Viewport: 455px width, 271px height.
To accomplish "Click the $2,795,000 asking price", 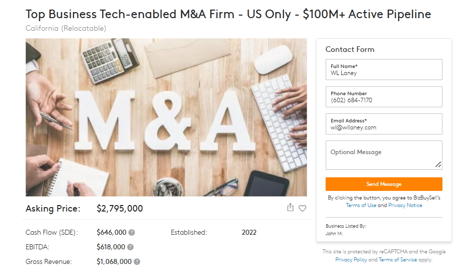I will pos(120,209).
